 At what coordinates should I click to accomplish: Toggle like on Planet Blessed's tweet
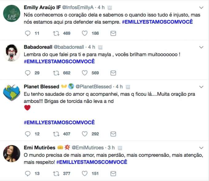pos(85,134)
